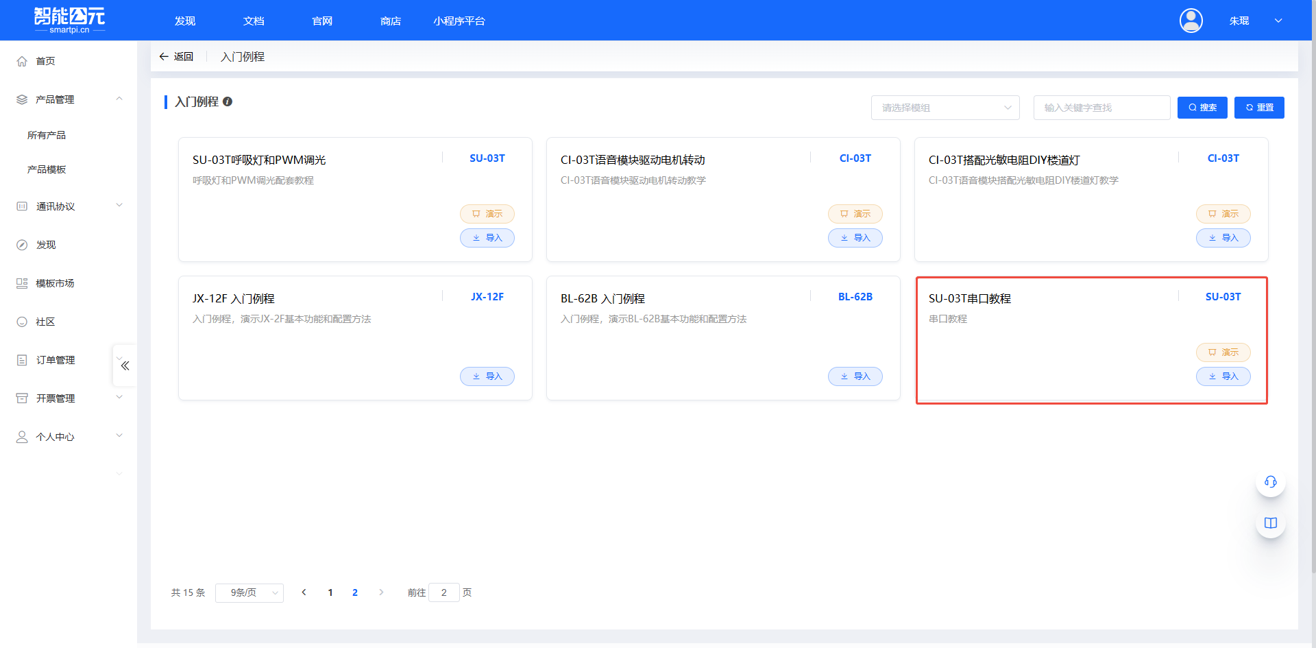The height and width of the screenshot is (648, 1316).
Task: Click the info icon beside 入门例程 heading
Action: [x=228, y=101]
